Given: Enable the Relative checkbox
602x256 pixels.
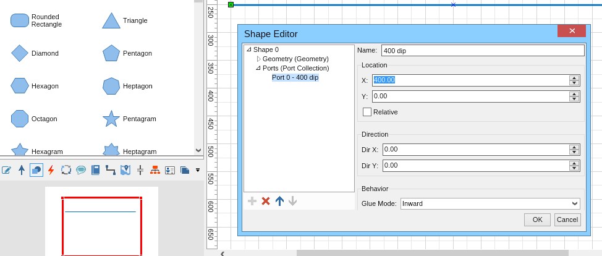Looking at the screenshot, I should point(367,112).
